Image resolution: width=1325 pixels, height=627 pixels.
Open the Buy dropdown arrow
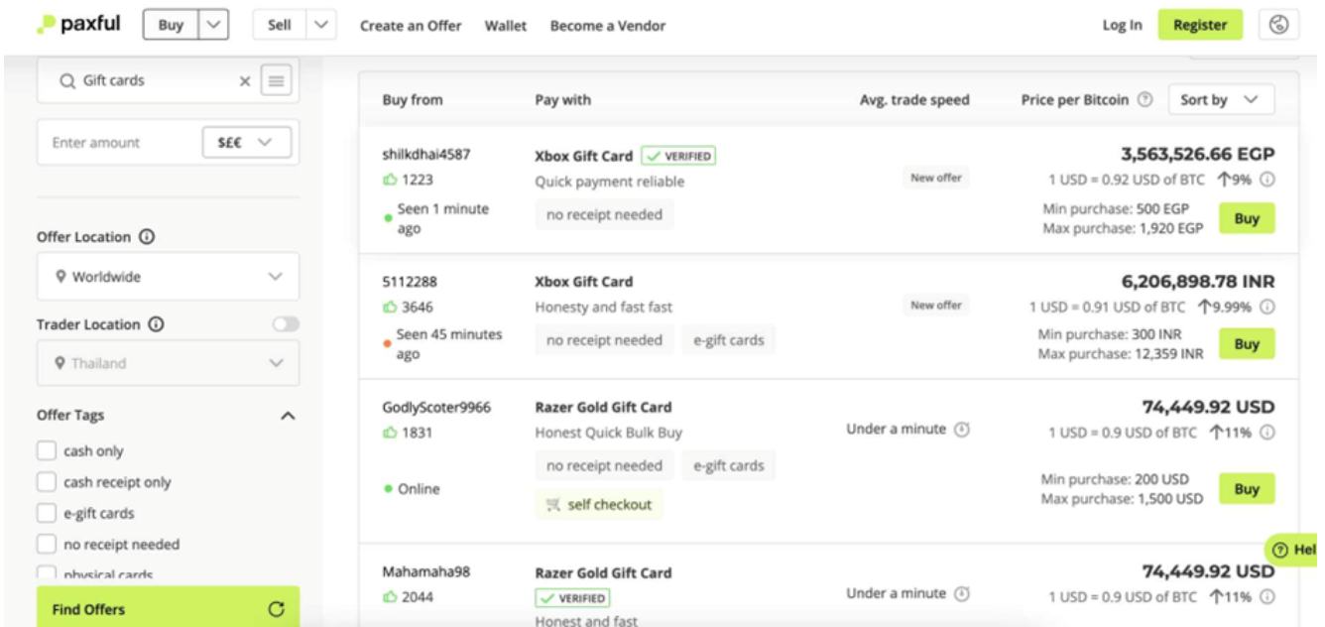pyautogui.click(x=212, y=26)
